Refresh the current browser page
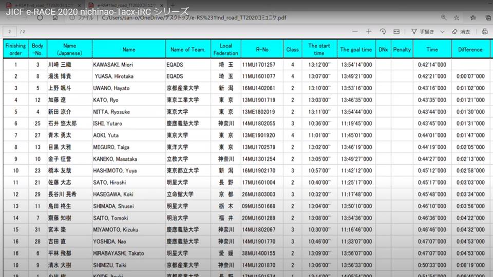 [x=39, y=17]
